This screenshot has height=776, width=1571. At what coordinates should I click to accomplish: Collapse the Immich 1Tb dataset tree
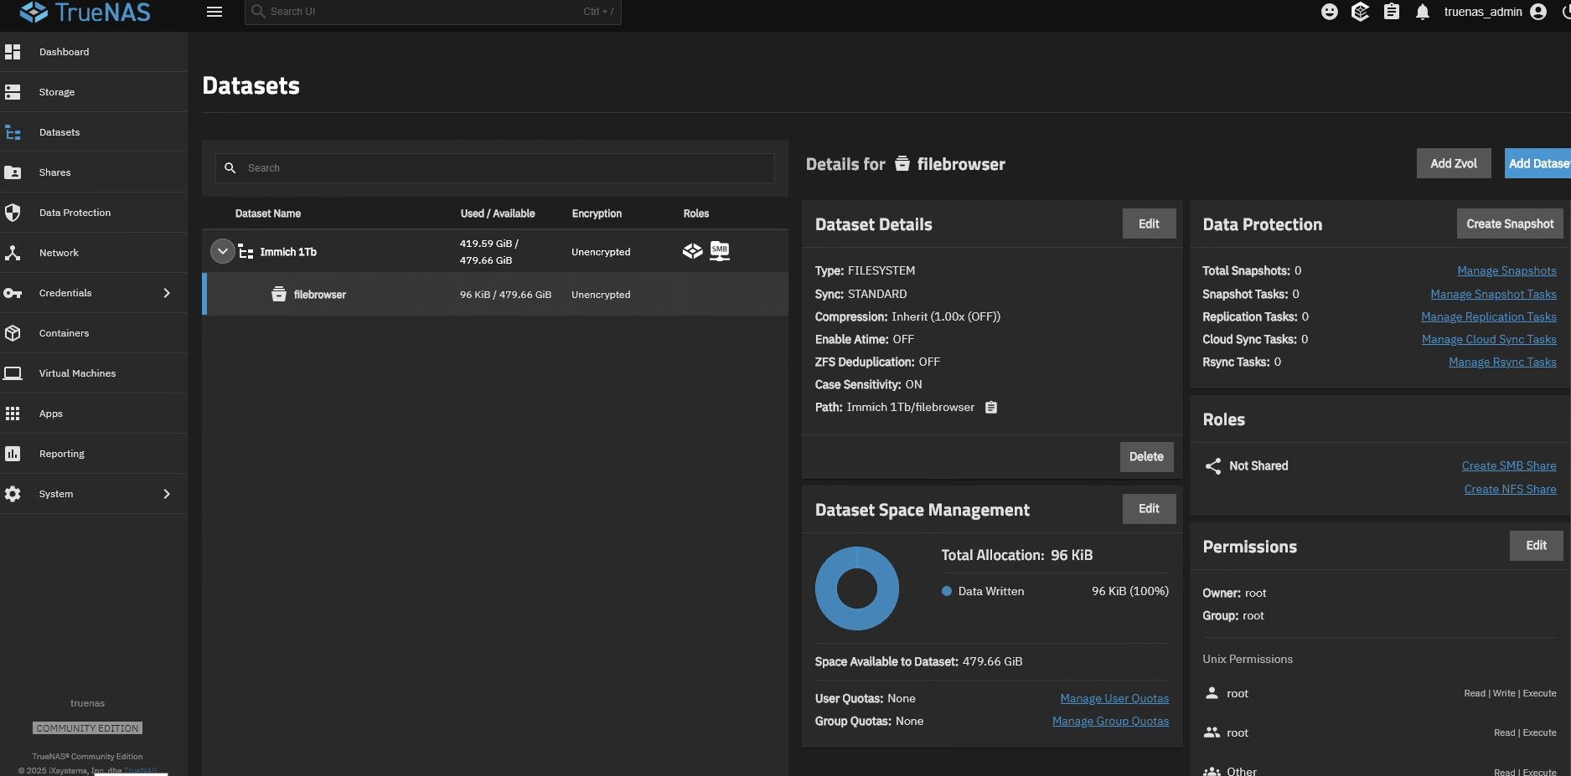click(x=222, y=251)
